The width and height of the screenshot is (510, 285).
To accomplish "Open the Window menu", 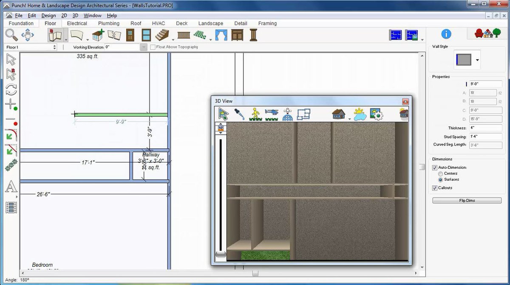I will pyautogui.click(x=92, y=15).
